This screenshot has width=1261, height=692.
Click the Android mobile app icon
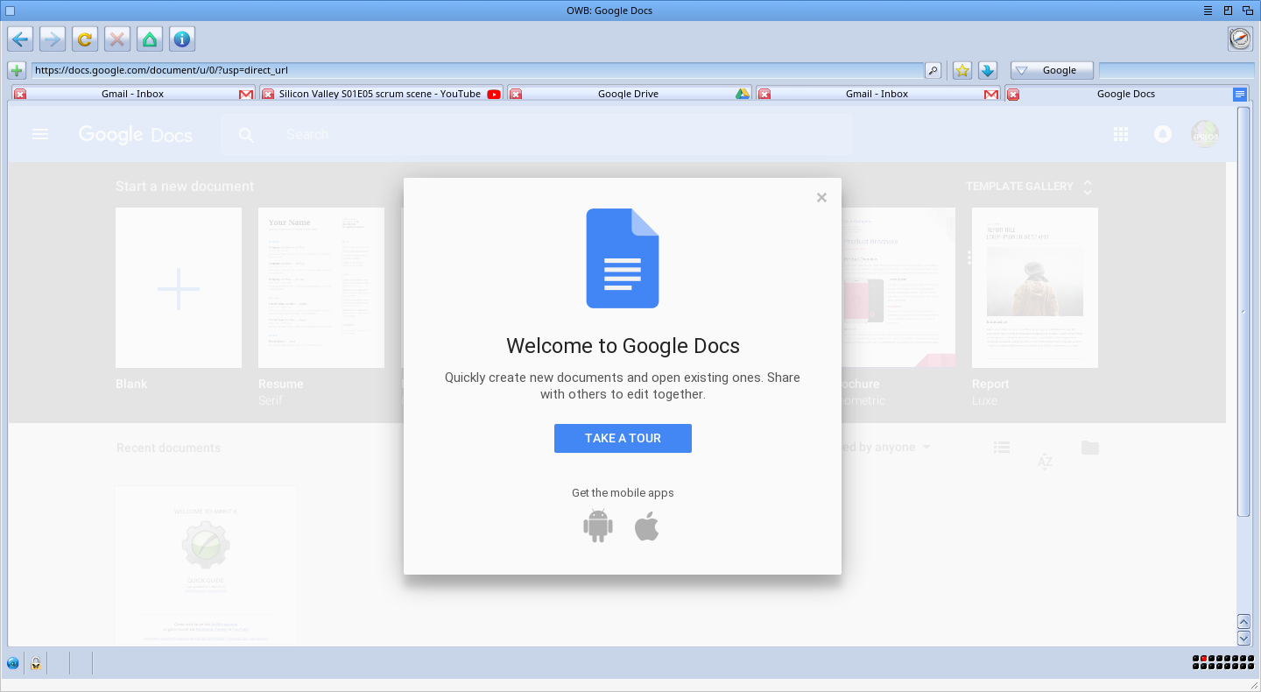pos(597,526)
